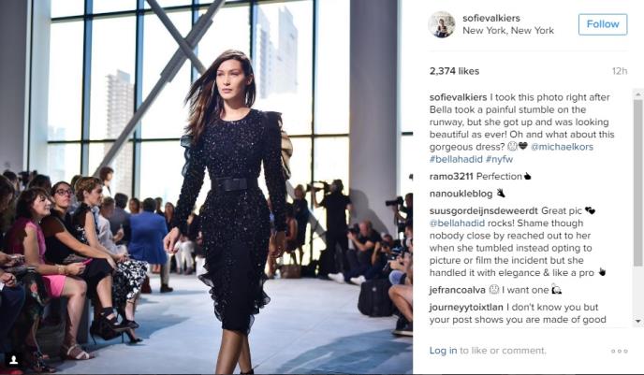Click the comments scrollbar up arrow
This screenshot has height=375, width=644.
pyautogui.click(x=637, y=94)
